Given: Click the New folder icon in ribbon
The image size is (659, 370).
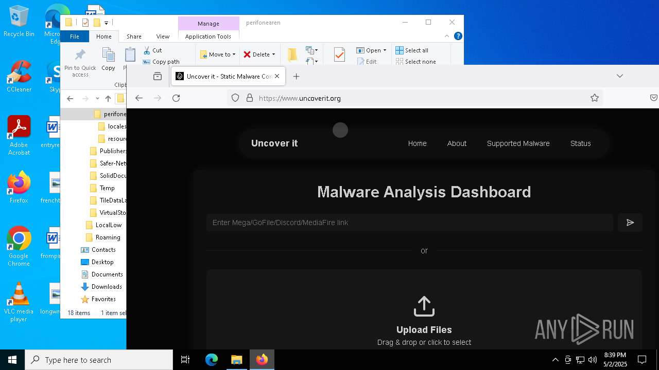Looking at the screenshot, I should tap(292, 54).
